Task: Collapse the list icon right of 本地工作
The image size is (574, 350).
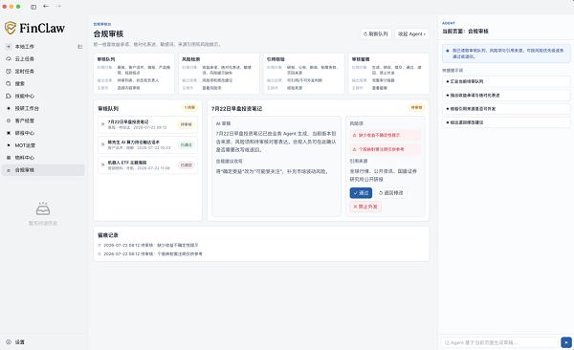Action: pyautogui.click(x=79, y=47)
